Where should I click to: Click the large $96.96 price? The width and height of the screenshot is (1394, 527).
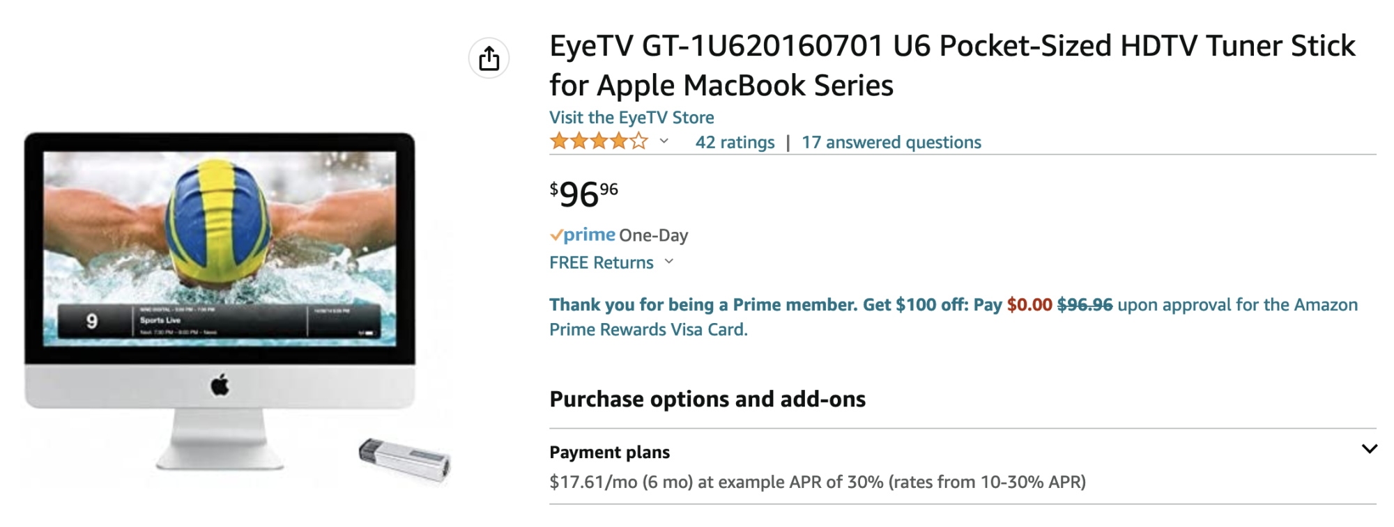(583, 194)
